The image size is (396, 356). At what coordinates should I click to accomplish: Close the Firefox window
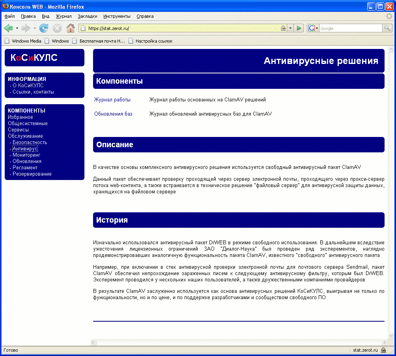click(389, 7)
